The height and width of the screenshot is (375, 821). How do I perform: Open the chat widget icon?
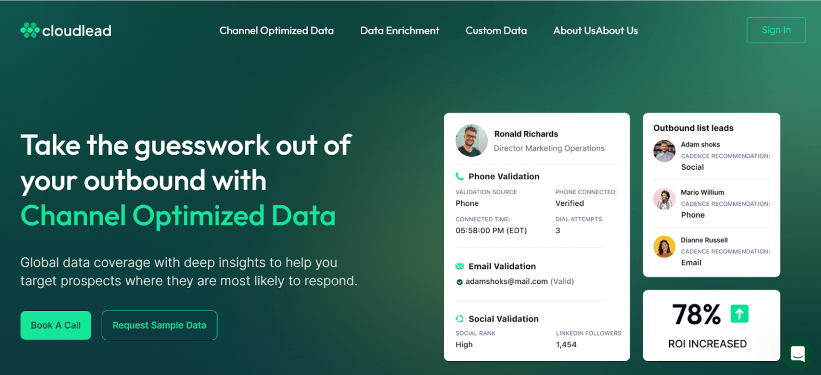click(797, 354)
